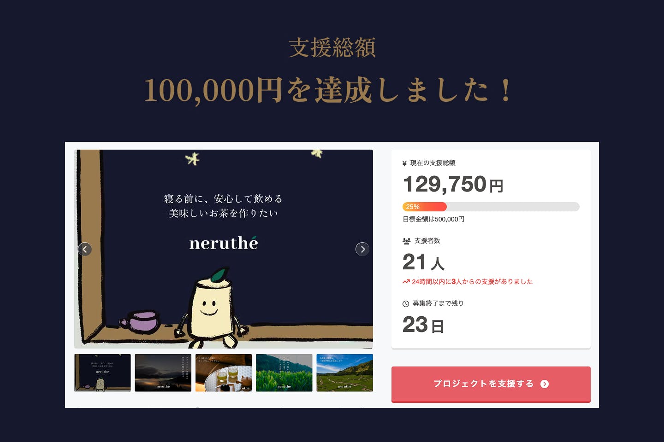Select the first thumbnail with mascot
The height and width of the screenshot is (442, 664).
pyautogui.click(x=102, y=373)
